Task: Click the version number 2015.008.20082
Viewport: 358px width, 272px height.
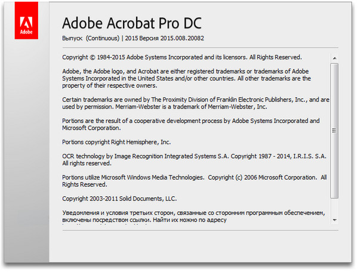Action: coord(180,38)
